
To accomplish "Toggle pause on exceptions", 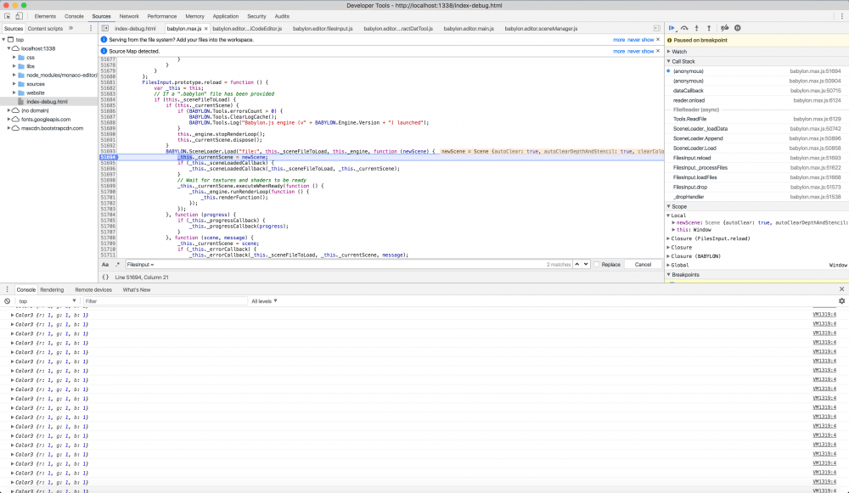I will pos(738,28).
